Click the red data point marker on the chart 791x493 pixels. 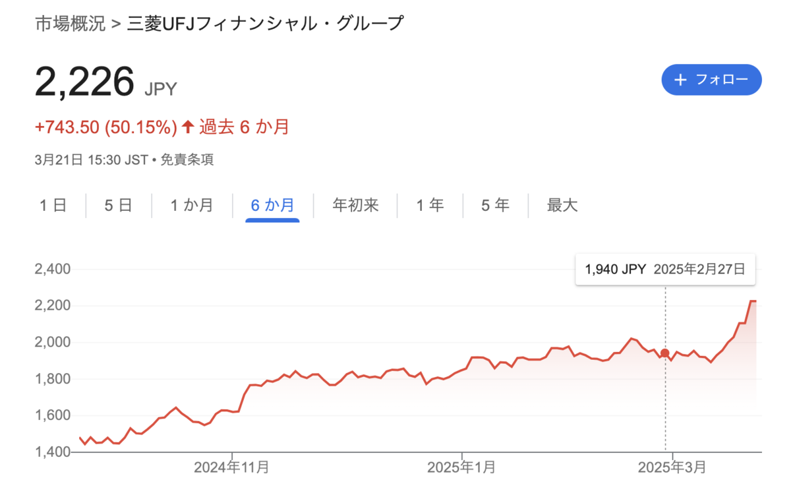[x=664, y=353]
